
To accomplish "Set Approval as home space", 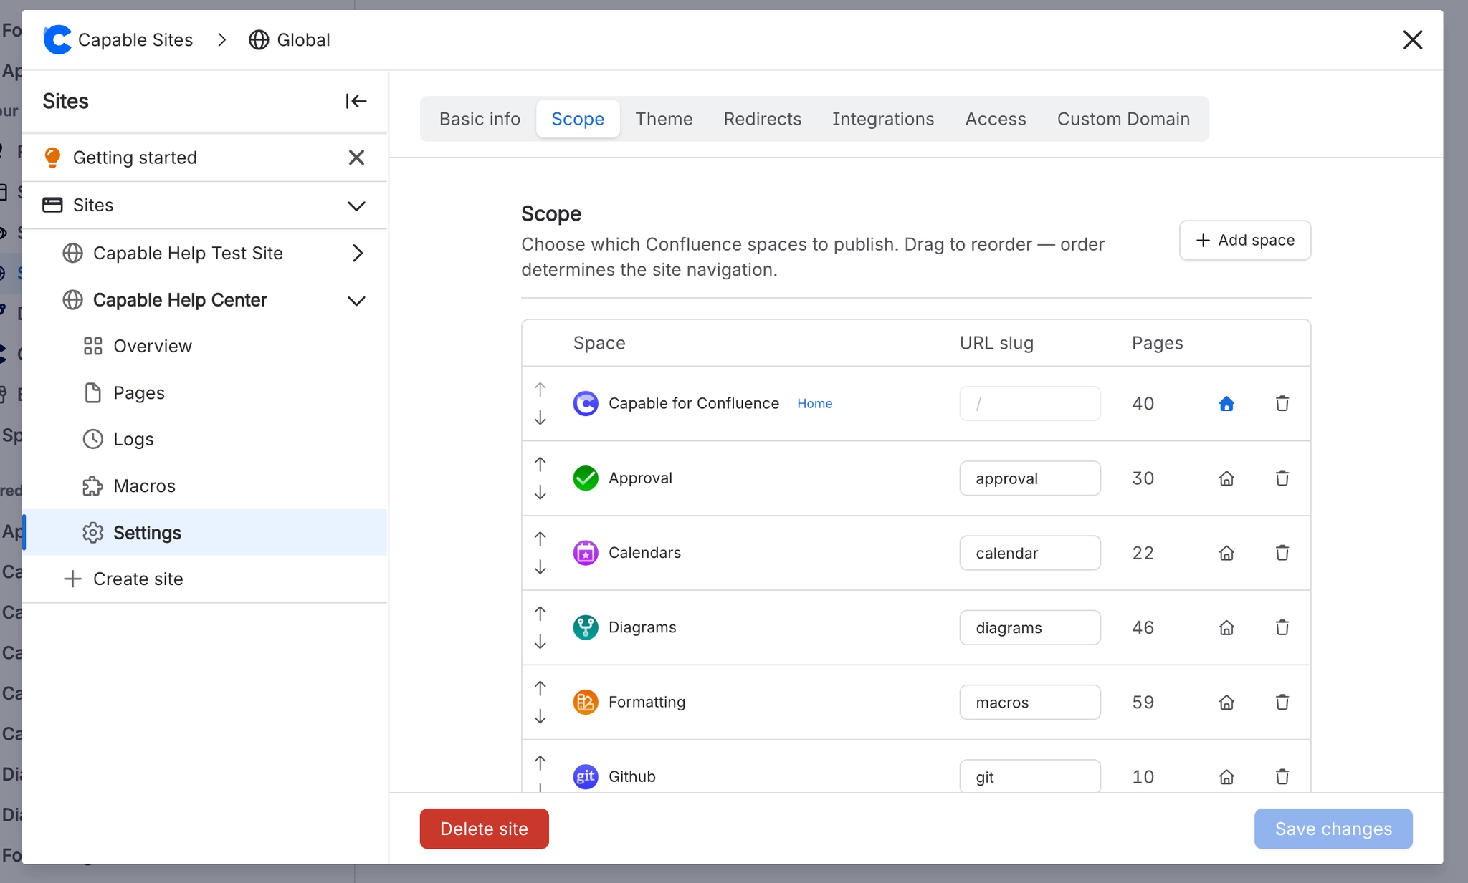I will tap(1226, 478).
